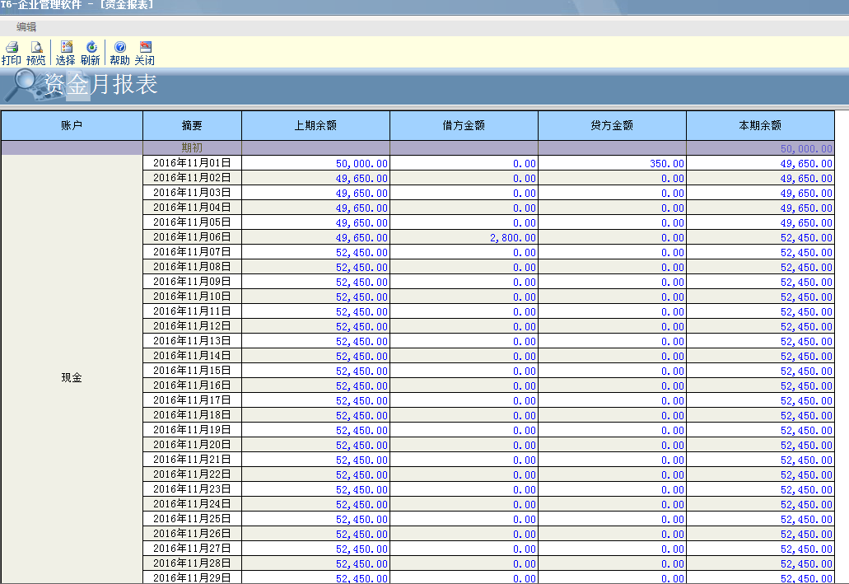Click the magnifier icon beside 资金月报表
The width and height of the screenshot is (849, 584).
tap(22, 84)
